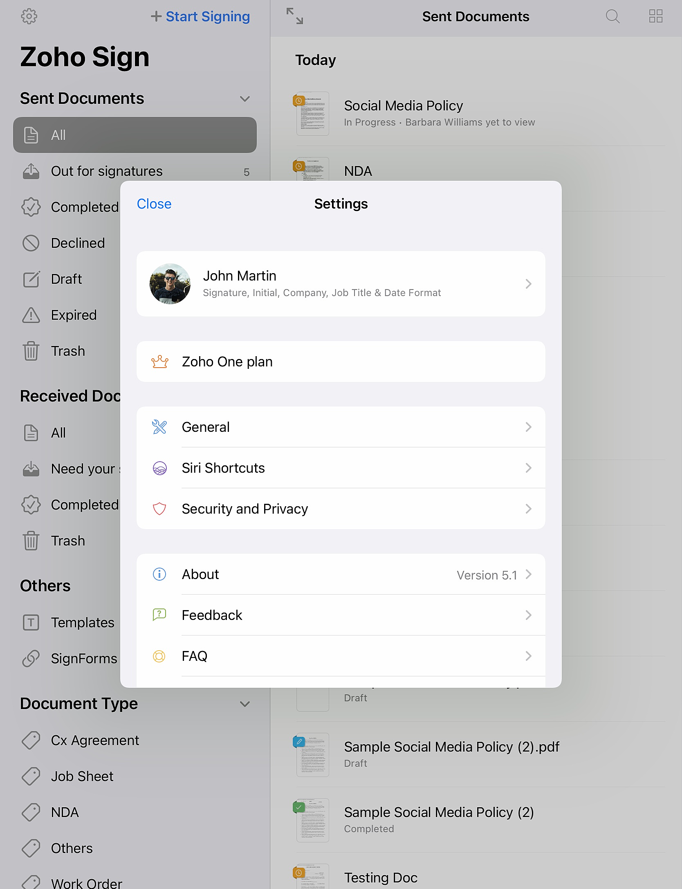This screenshot has height=889, width=682.
Task: Click Start Signing link
Action: 200,16
